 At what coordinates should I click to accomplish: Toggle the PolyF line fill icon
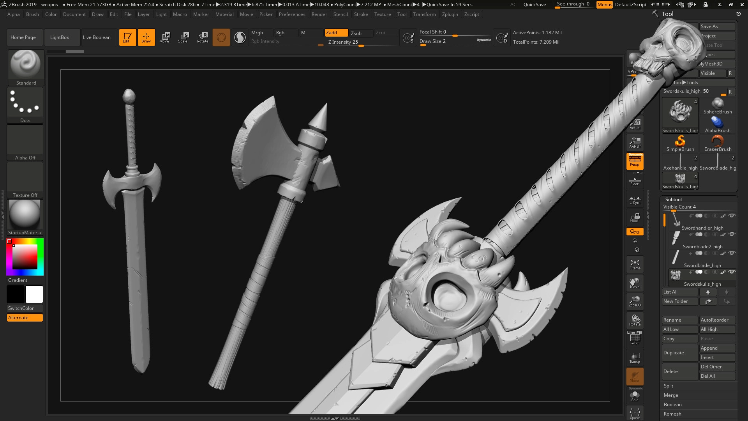635,338
